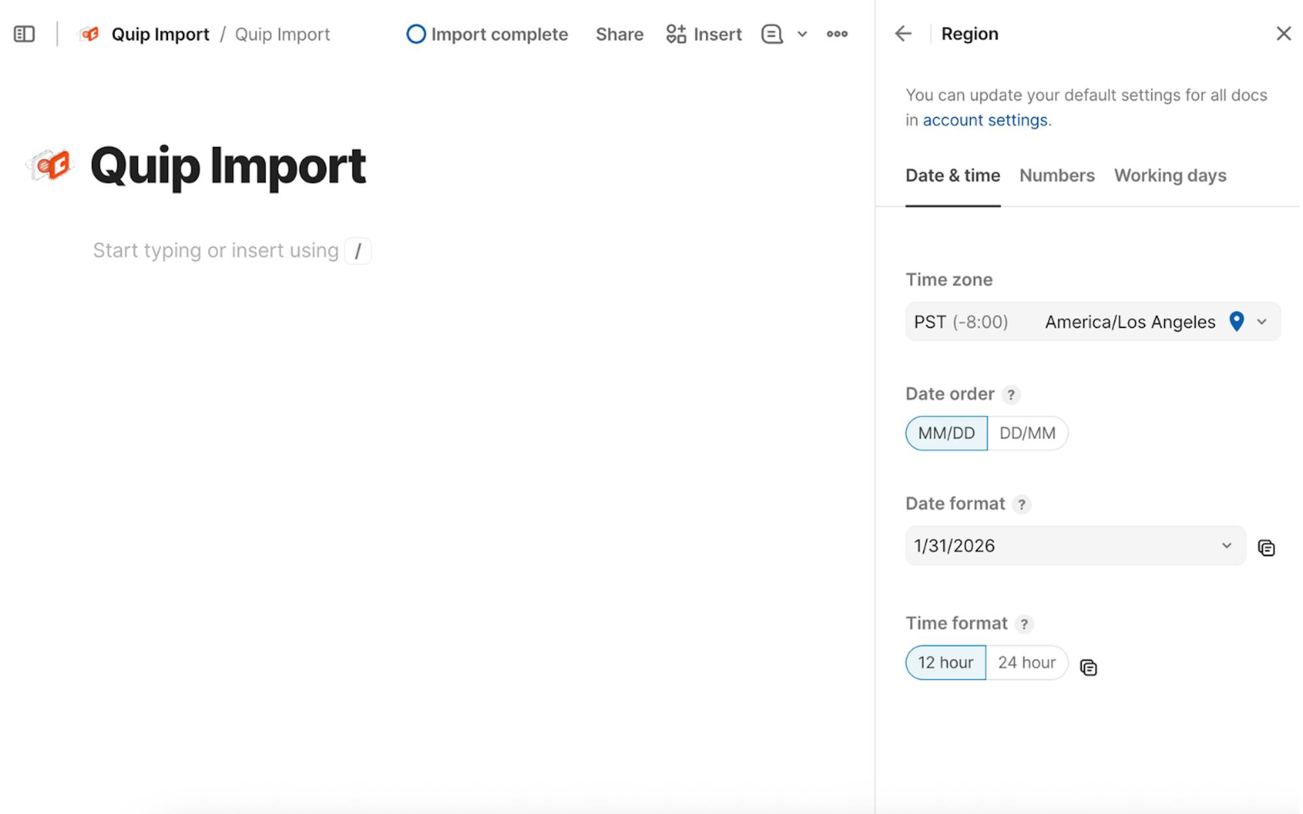Click the back arrow in the Region panel
The image size is (1303, 814).
pos(903,34)
